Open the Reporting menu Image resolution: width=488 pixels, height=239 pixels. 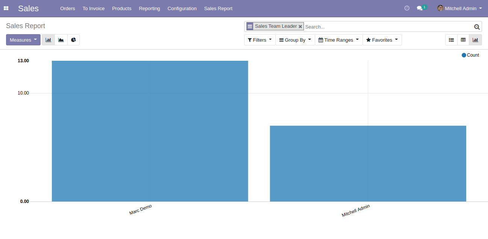pos(149,8)
